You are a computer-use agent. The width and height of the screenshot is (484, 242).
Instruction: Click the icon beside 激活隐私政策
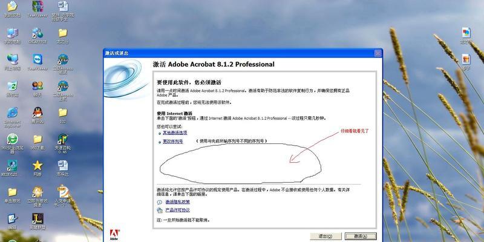coord(160,202)
